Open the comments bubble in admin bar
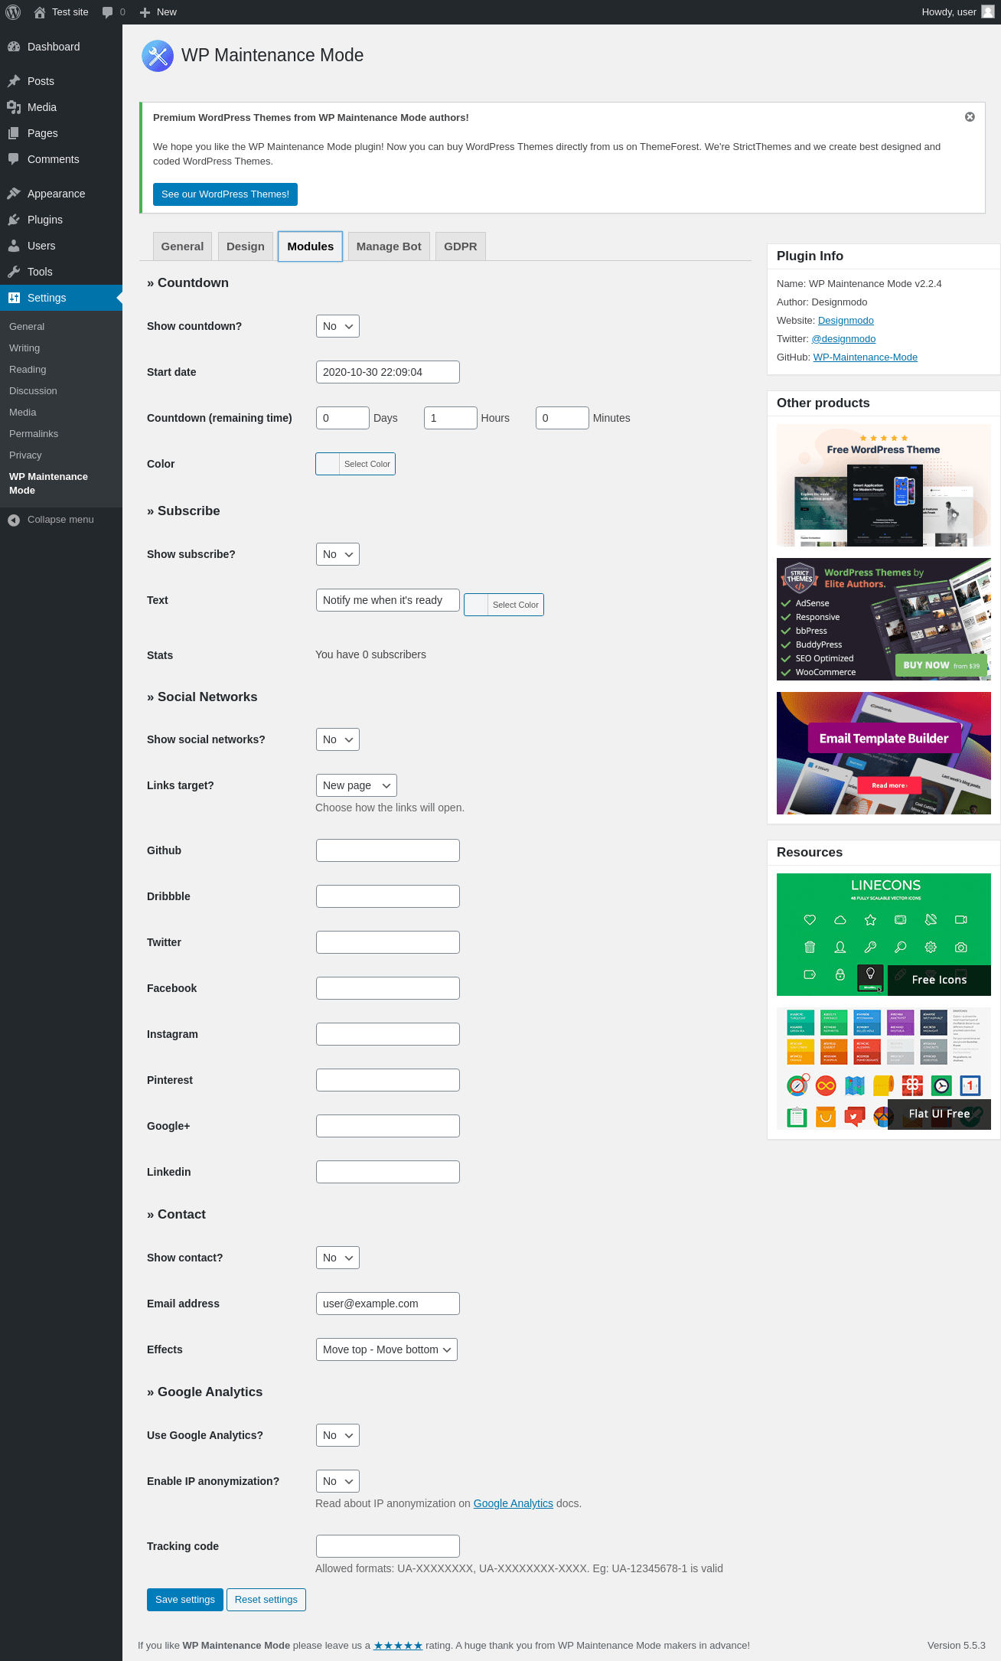 tap(107, 12)
